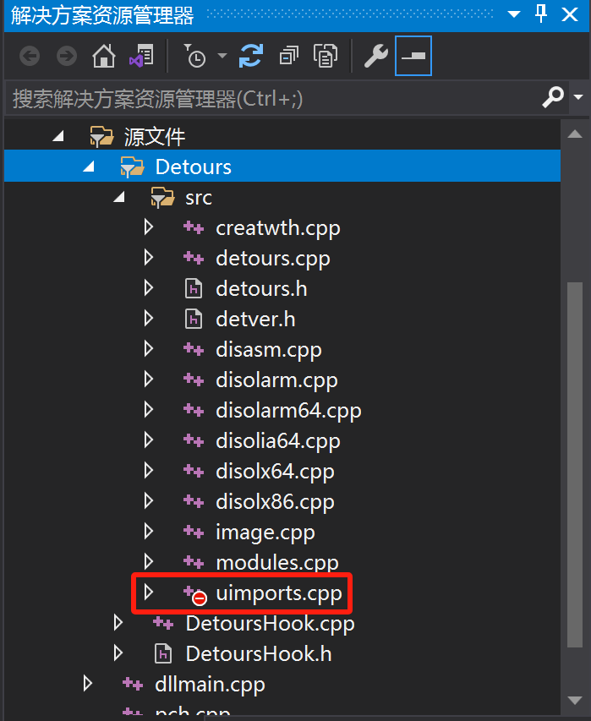Select detours.cpp file

(x=273, y=259)
